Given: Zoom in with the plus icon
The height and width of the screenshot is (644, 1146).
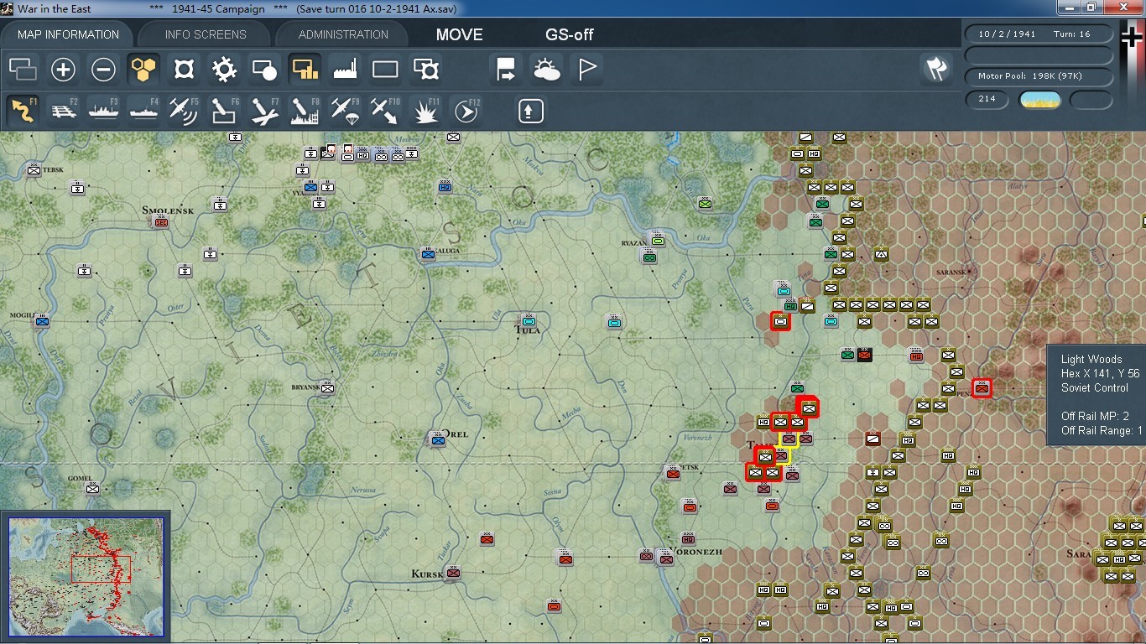Looking at the screenshot, I should [63, 70].
